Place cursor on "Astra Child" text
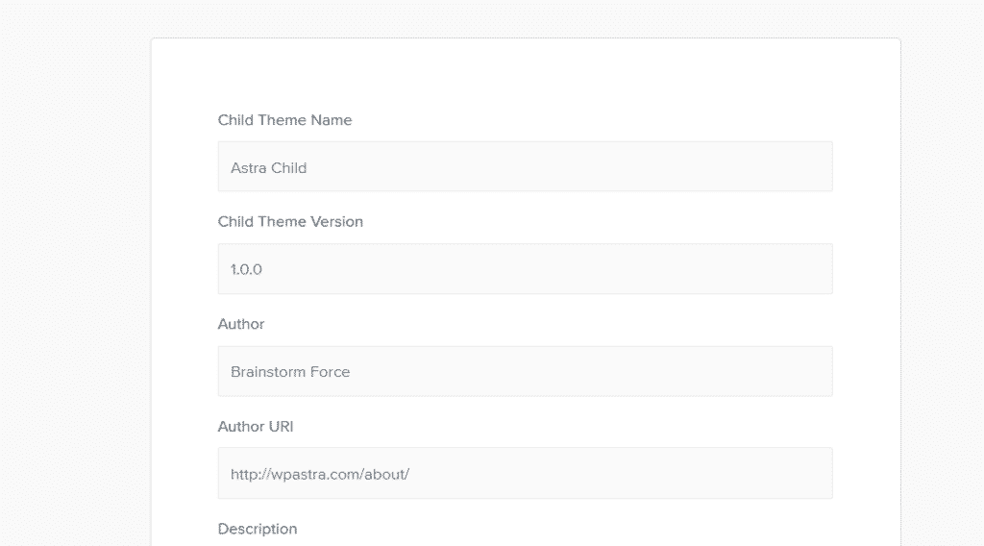984x546 pixels. (269, 167)
